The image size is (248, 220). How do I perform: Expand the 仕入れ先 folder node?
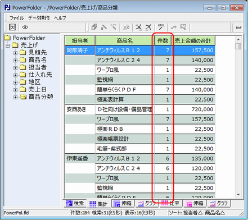click(16, 75)
